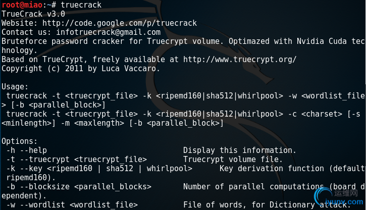Screen dimensions: 366x210
Task: Click the -b --blocksize option entry
Action: pos(79,187)
